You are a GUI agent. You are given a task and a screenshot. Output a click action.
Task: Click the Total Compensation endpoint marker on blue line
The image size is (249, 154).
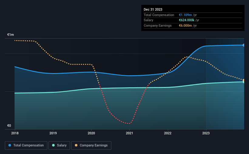tap(244, 45)
